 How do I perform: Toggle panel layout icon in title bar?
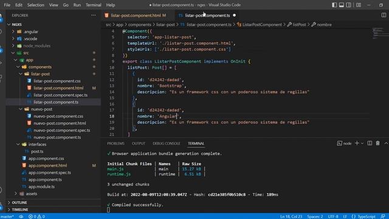[x=342, y=5]
